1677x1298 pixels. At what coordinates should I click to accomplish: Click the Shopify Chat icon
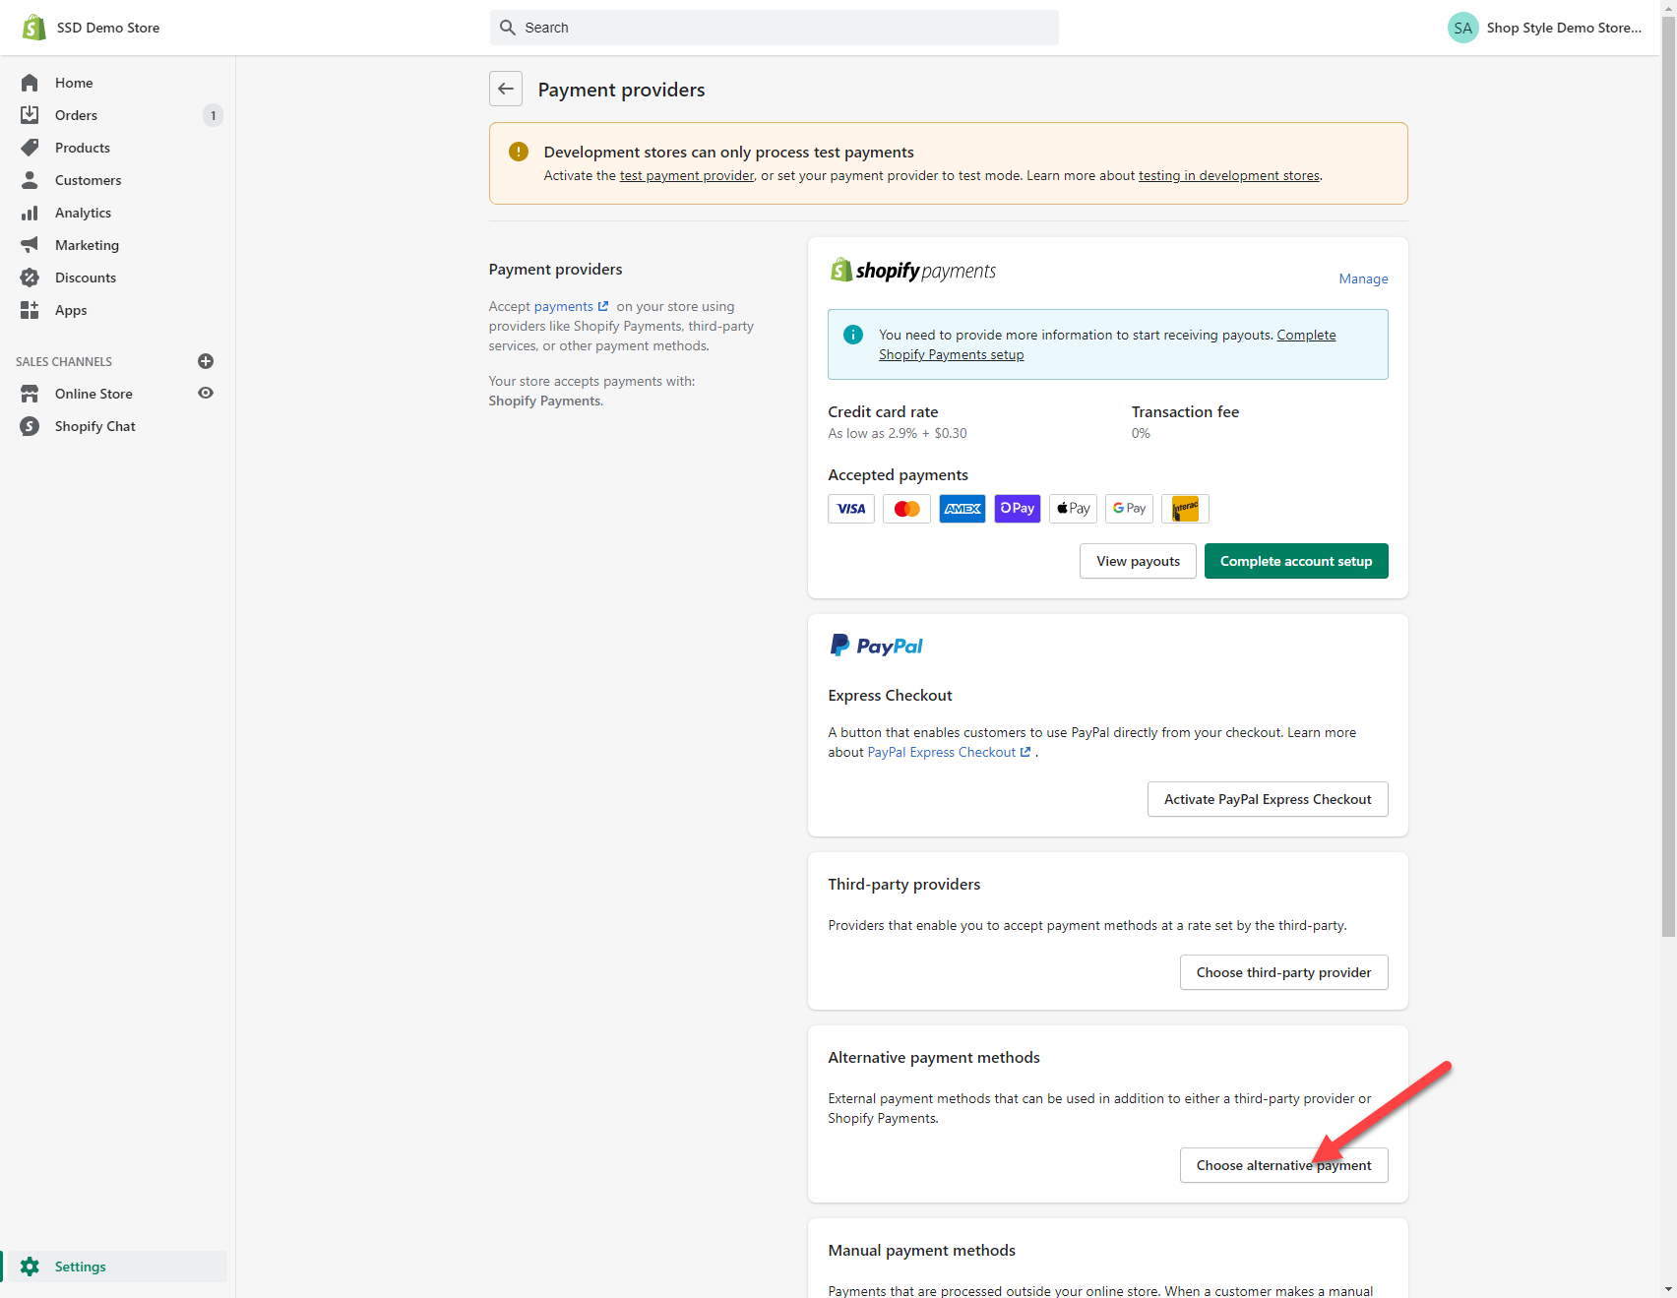pos(30,426)
